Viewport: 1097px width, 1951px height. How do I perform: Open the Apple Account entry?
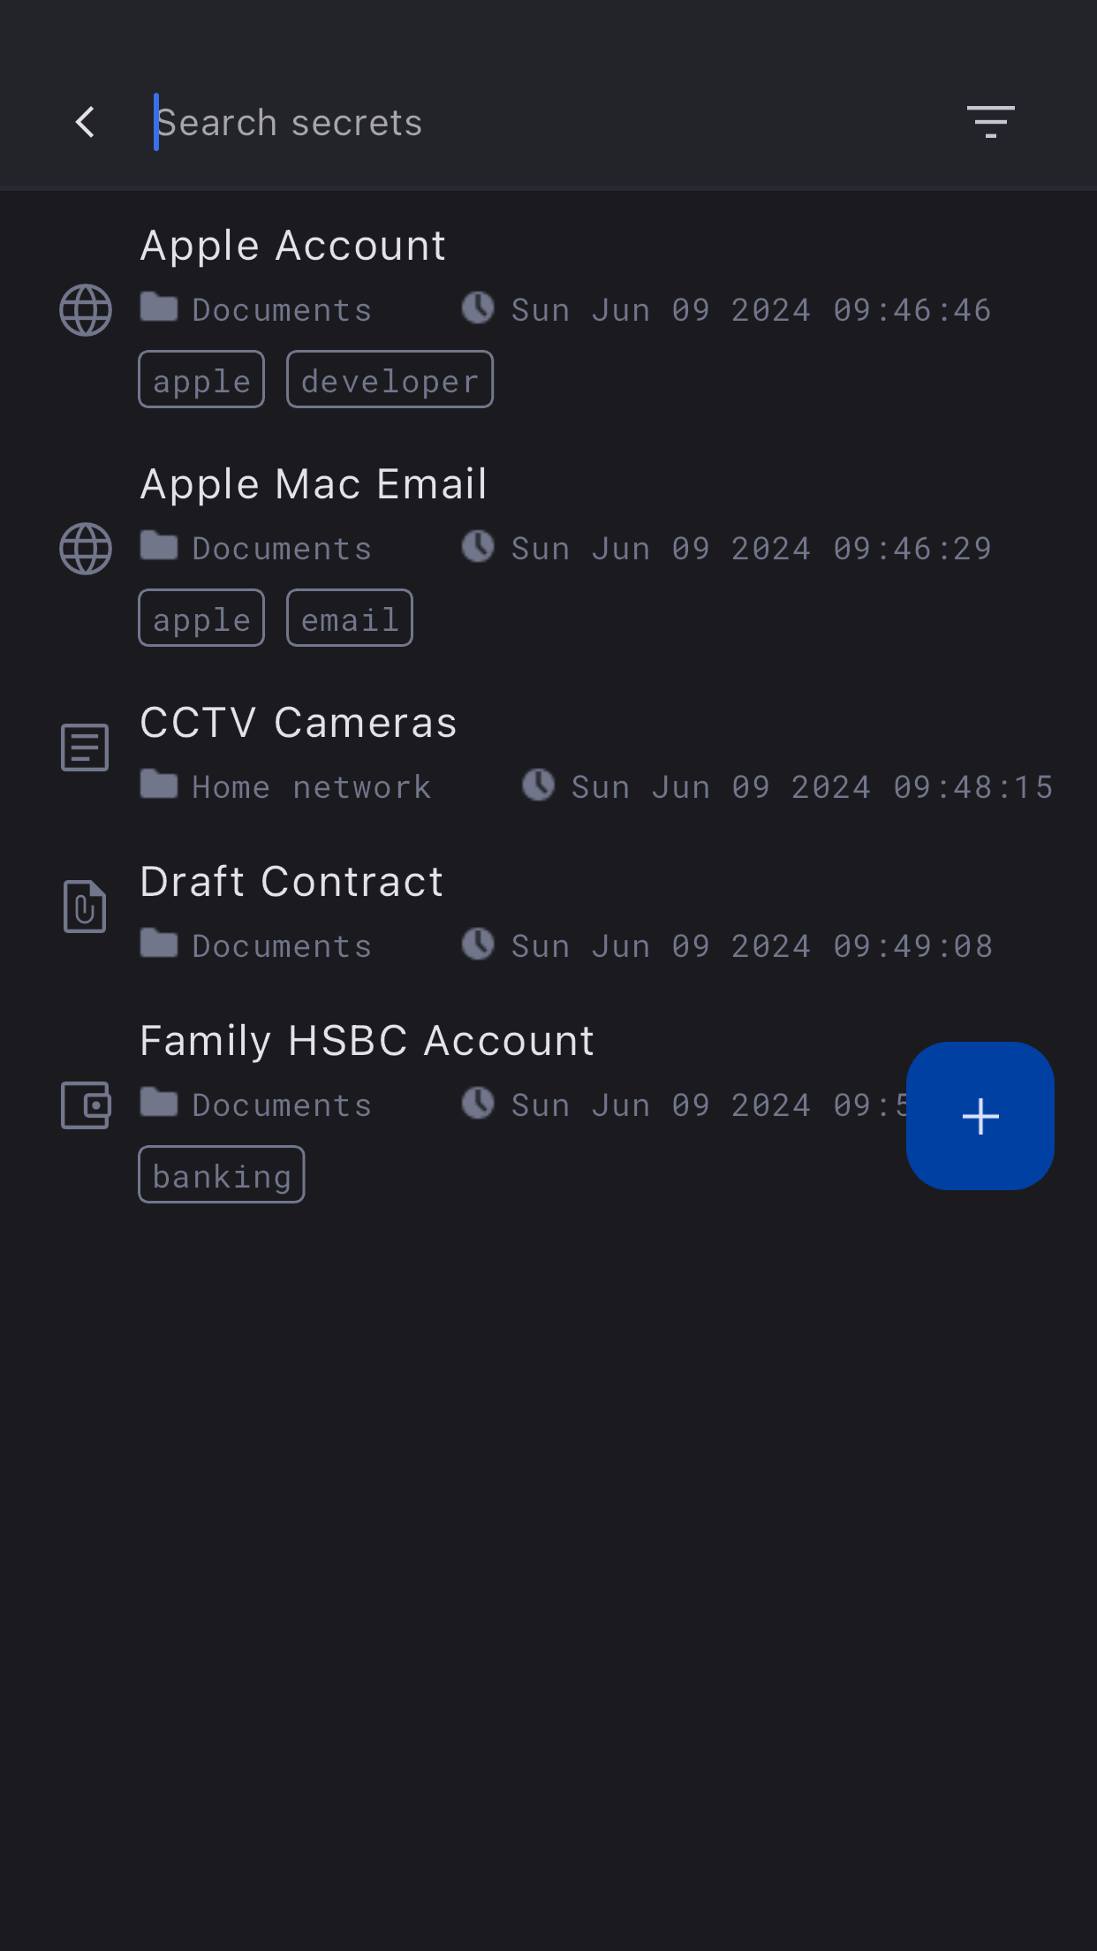tap(293, 246)
